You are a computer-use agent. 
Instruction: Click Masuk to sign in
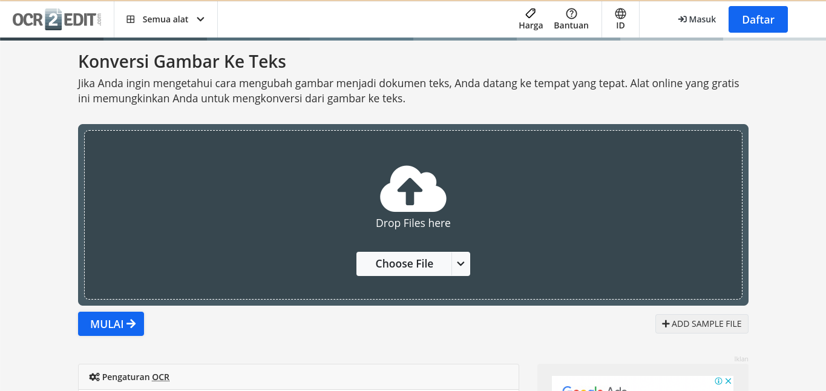[697, 19]
